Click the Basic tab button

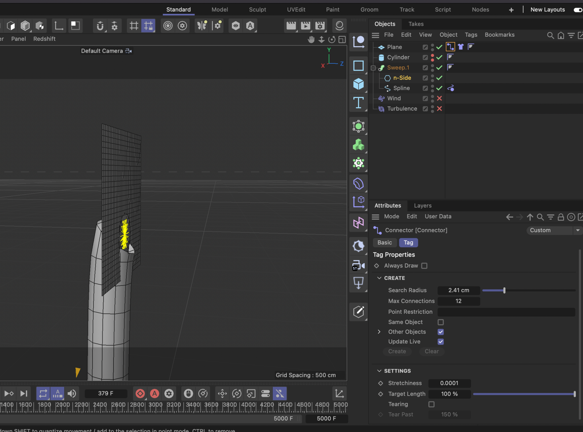384,243
